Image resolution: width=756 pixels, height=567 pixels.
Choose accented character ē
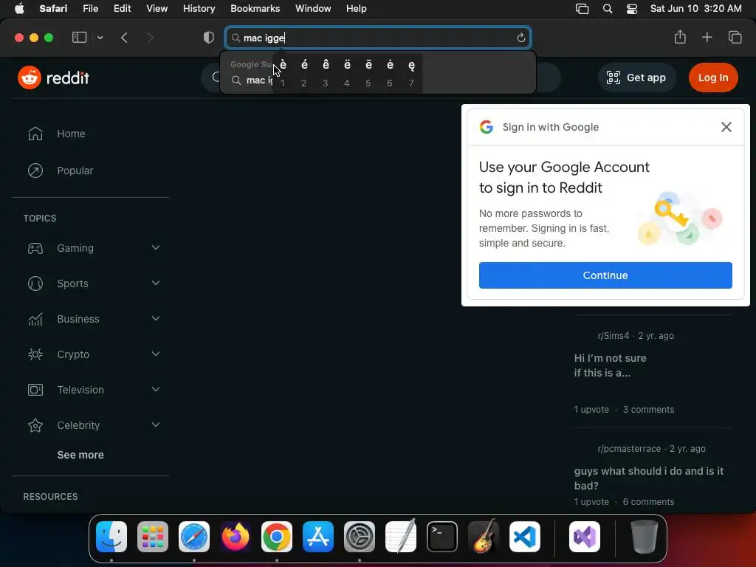point(368,73)
